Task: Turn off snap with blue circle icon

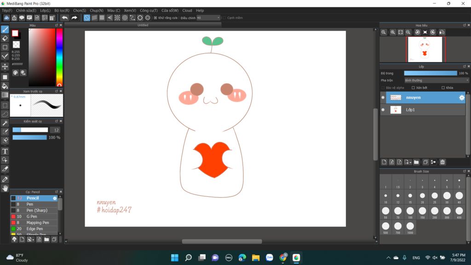Action: click(x=87, y=18)
